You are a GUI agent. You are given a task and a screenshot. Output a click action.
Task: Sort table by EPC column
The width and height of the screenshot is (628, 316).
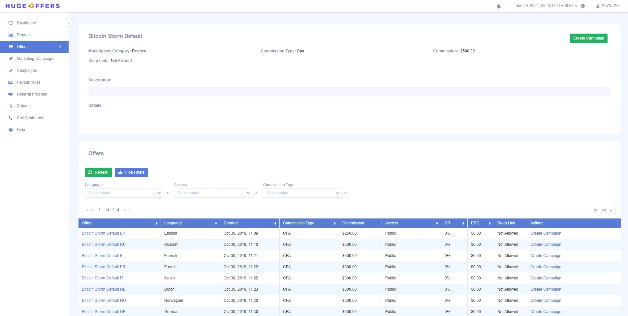point(490,223)
